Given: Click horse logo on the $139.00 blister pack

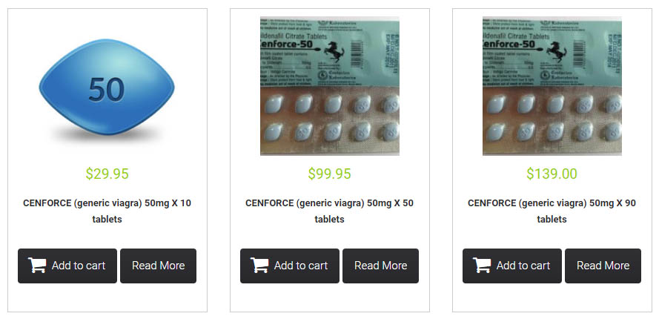Looking at the screenshot, I should 557,52.
